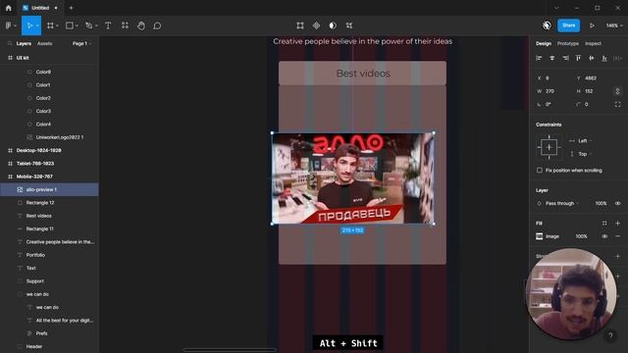The height and width of the screenshot is (353, 628).
Task: Click the allo video thumbnail on canvas
Action: pyautogui.click(x=353, y=178)
